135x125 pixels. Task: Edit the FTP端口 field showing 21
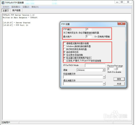(x=89, y=29)
